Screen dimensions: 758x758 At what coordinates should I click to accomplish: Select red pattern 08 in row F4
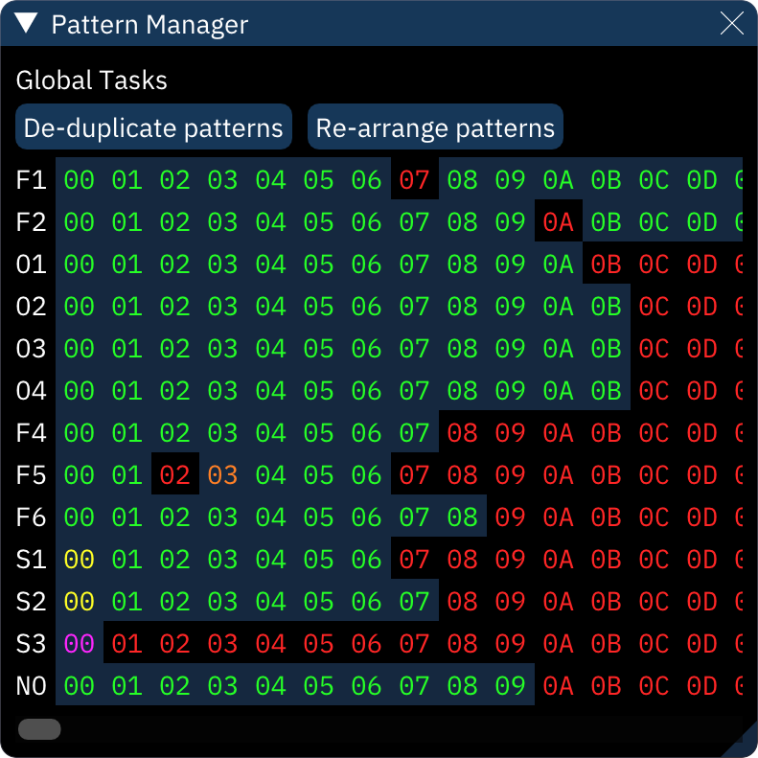tap(462, 433)
